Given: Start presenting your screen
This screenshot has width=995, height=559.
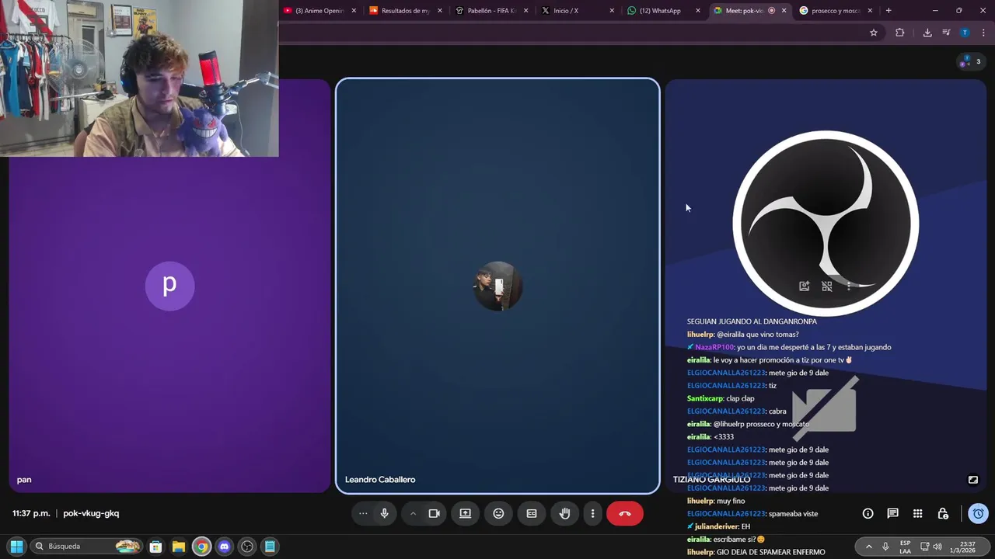Looking at the screenshot, I should [x=465, y=513].
